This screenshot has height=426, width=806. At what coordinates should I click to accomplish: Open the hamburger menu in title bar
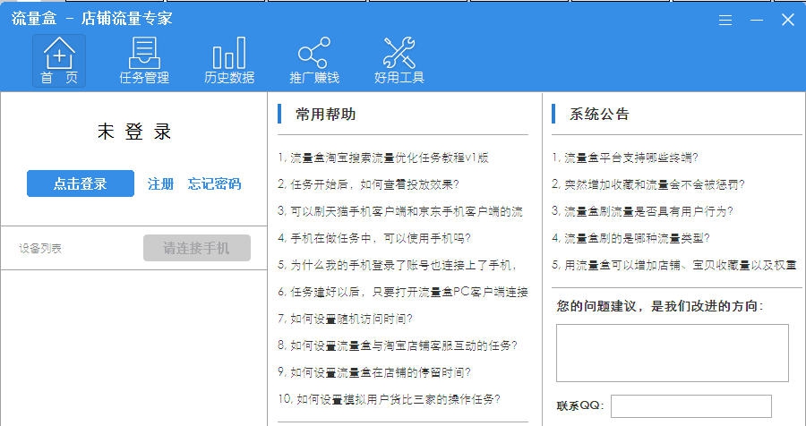(x=725, y=20)
